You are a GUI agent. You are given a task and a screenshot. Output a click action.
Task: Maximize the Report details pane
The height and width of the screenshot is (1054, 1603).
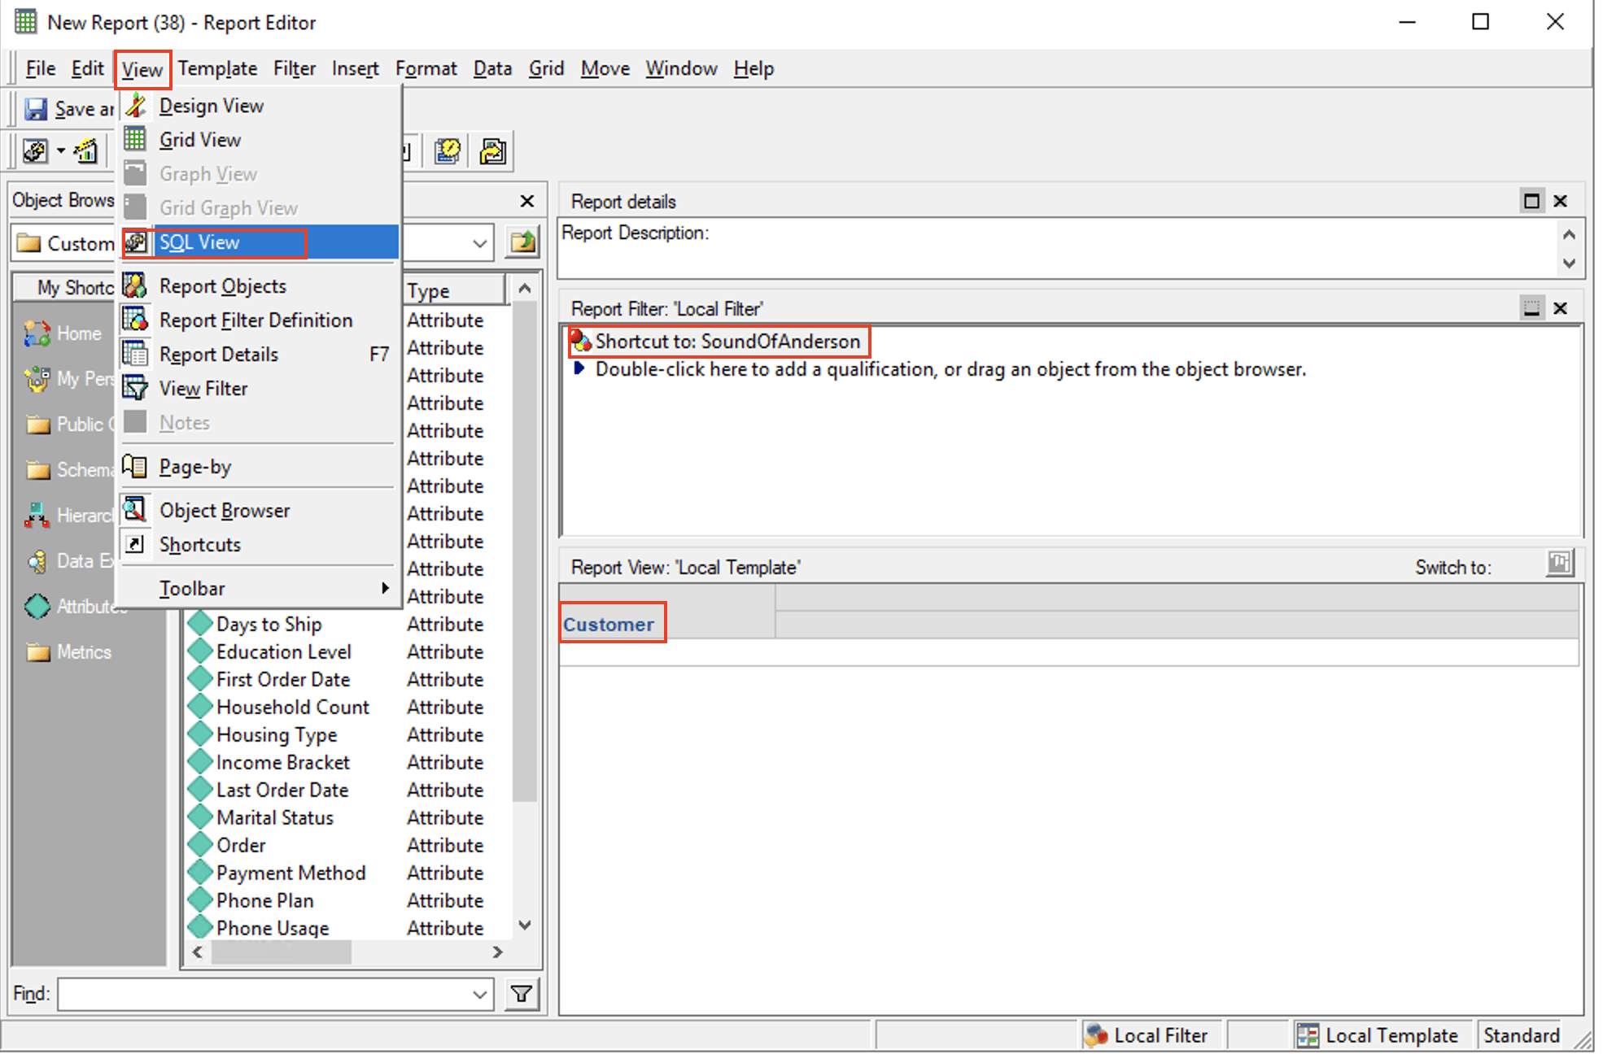tap(1531, 201)
